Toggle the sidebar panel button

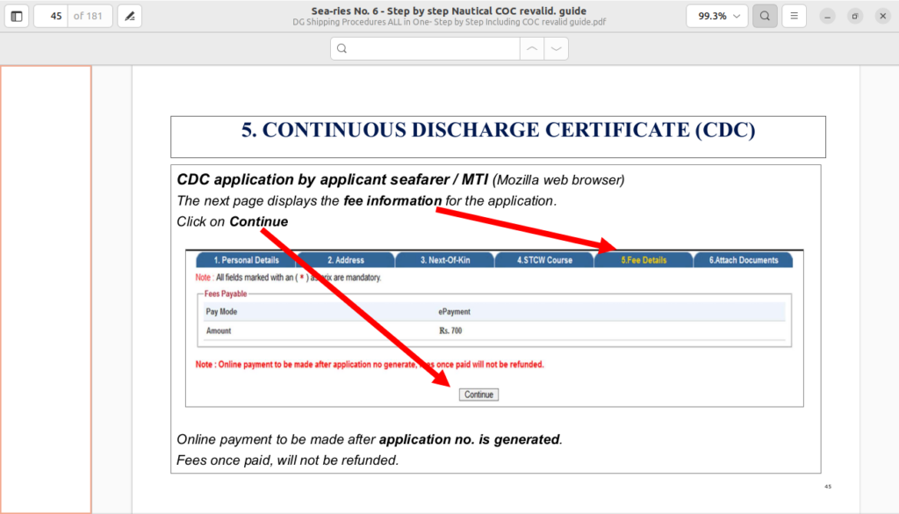tap(17, 16)
